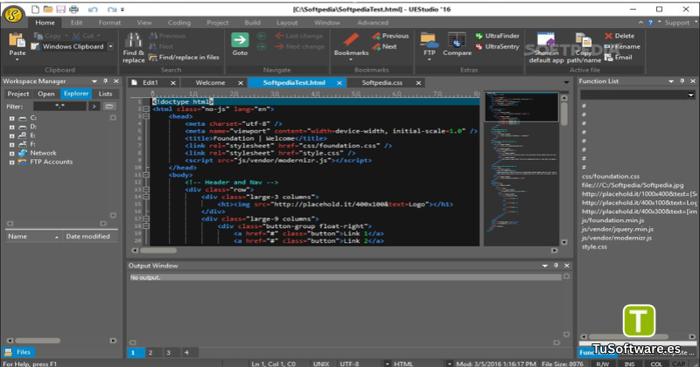Switch to the Welcome tab

[210, 82]
